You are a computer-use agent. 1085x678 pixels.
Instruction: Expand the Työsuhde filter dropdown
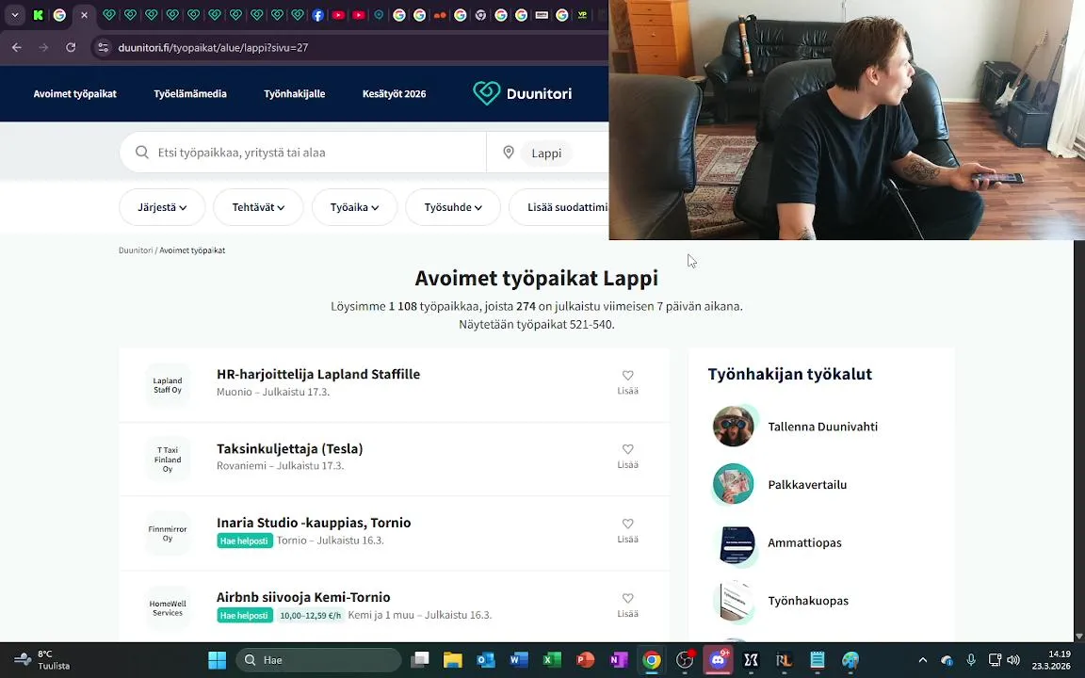(452, 207)
